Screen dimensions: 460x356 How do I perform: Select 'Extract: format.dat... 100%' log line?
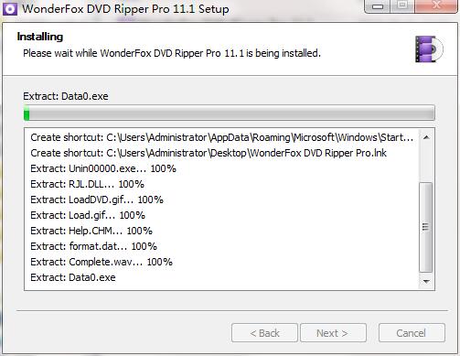(x=93, y=246)
